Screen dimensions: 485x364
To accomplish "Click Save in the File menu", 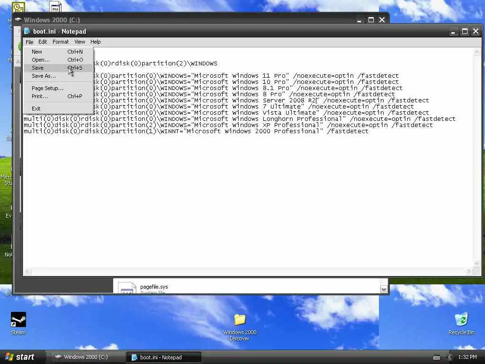I will [x=58, y=68].
